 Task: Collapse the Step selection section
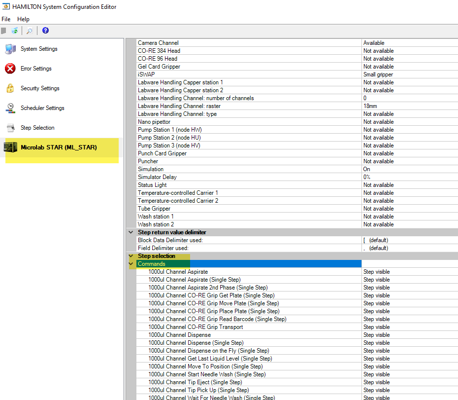(x=131, y=256)
